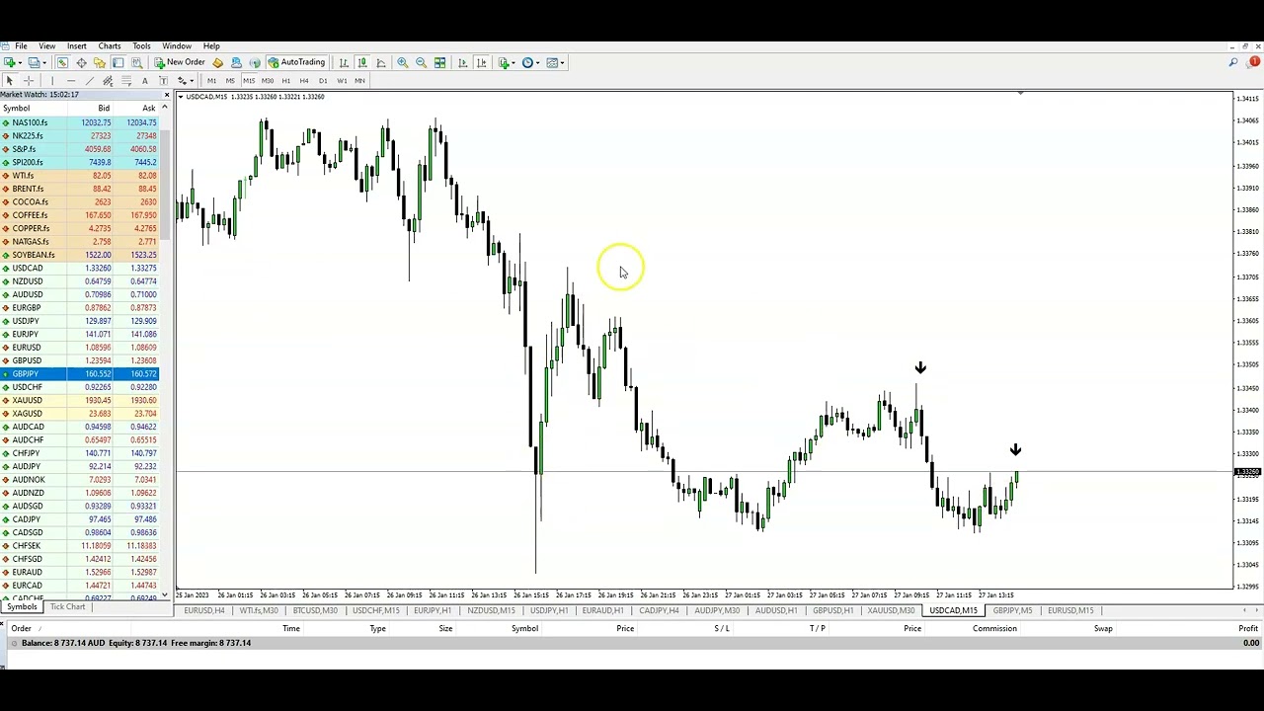Toggle the AutoTrading button

coord(295,62)
